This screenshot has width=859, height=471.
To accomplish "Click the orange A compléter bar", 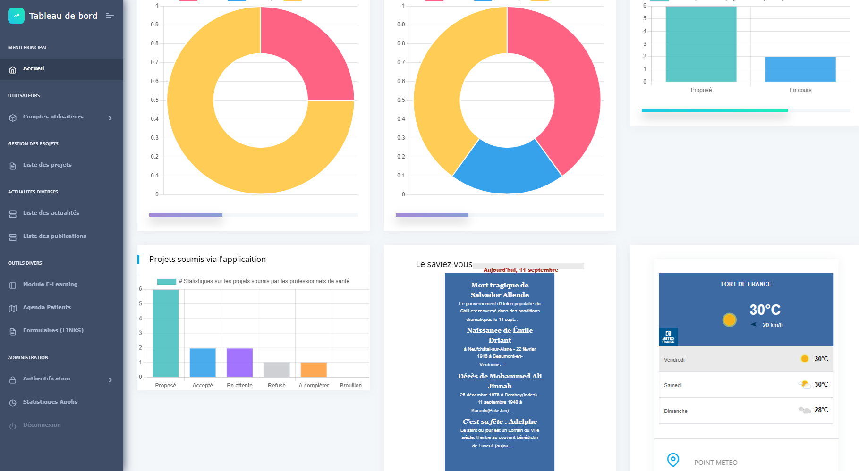I will click(314, 370).
